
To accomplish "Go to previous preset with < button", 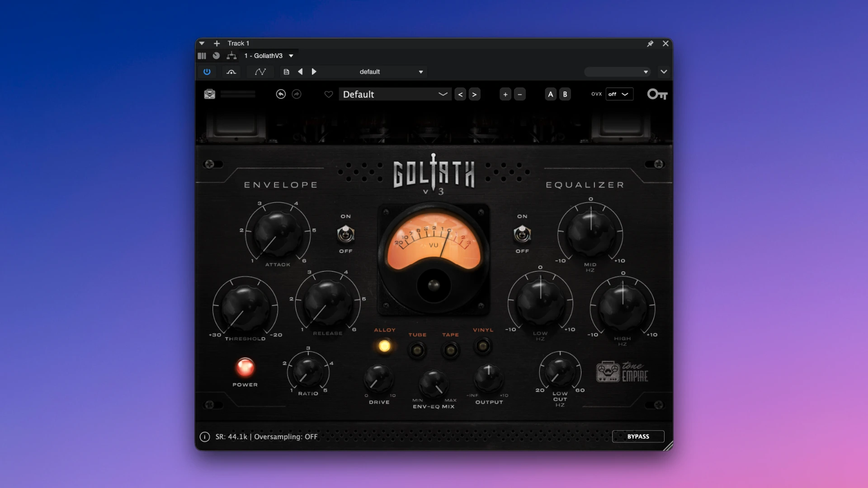I will pos(460,94).
